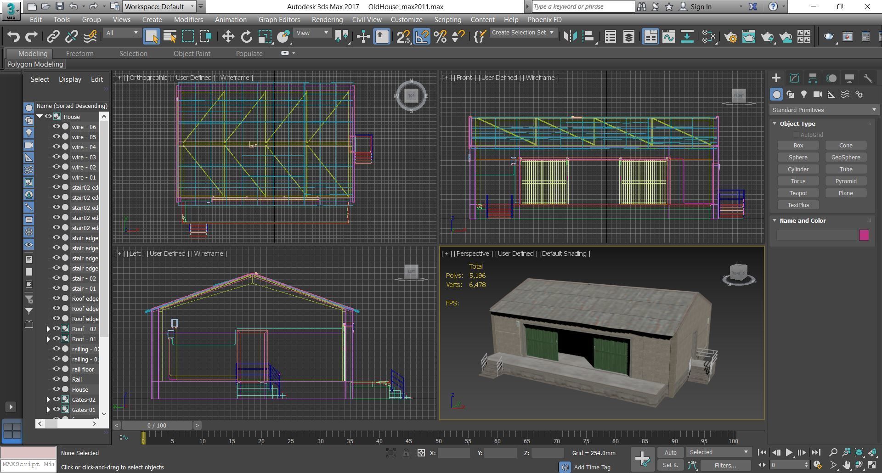Click the Auto key button
This screenshot has height=473, width=882.
point(670,452)
